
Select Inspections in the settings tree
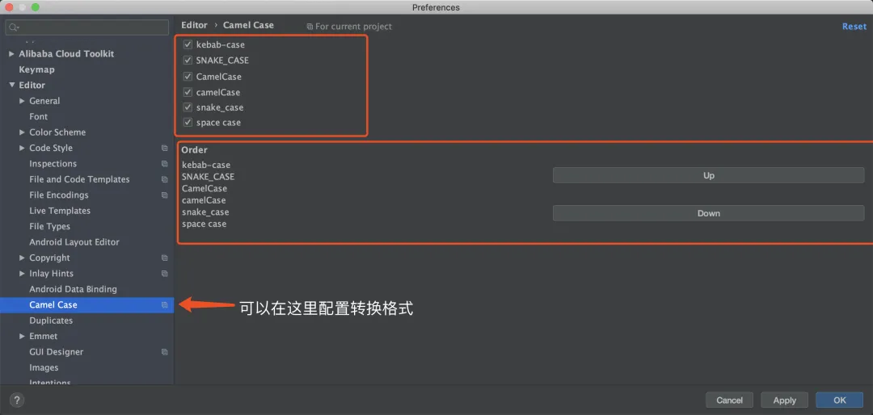pyautogui.click(x=53, y=164)
